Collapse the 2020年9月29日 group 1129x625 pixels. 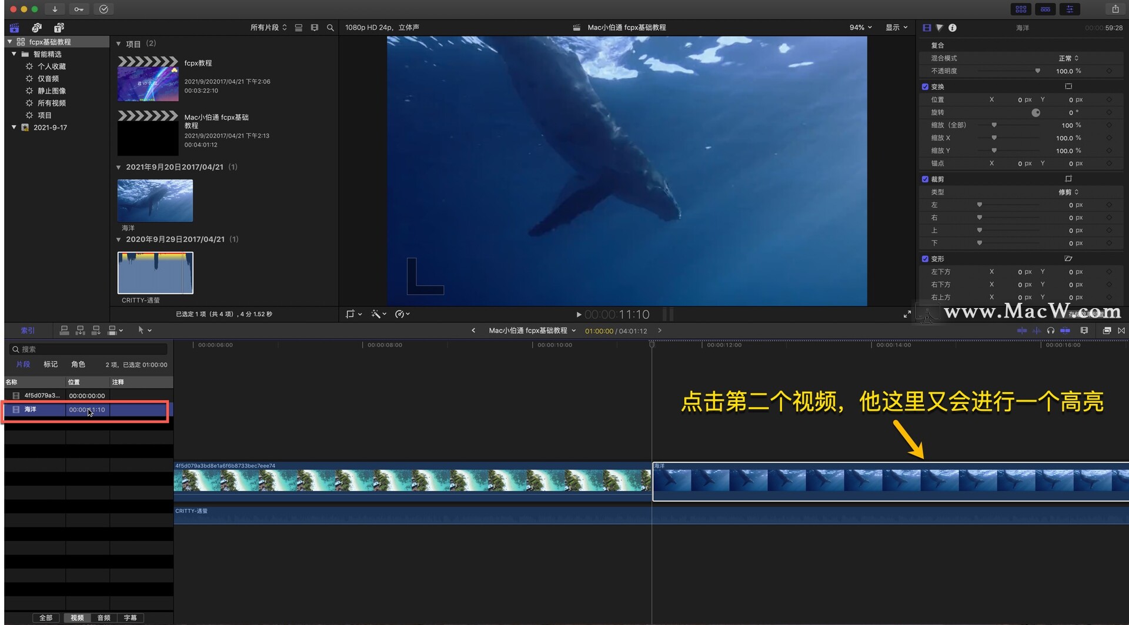click(x=119, y=240)
